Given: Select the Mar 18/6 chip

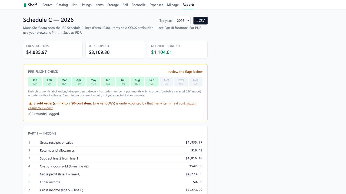Looking at the screenshot, I should point(64,82).
